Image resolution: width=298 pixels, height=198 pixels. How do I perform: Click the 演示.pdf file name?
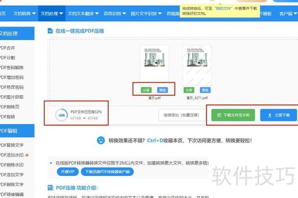154,98
